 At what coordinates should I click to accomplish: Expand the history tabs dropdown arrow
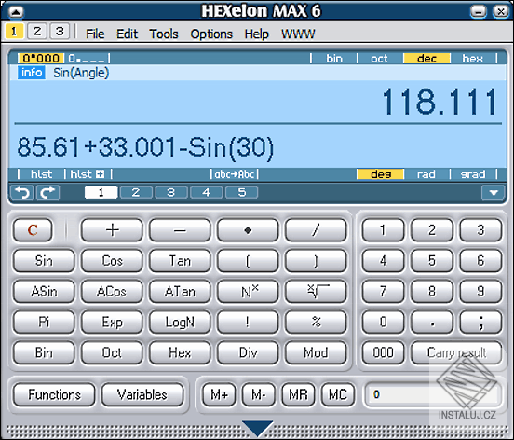(493, 193)
